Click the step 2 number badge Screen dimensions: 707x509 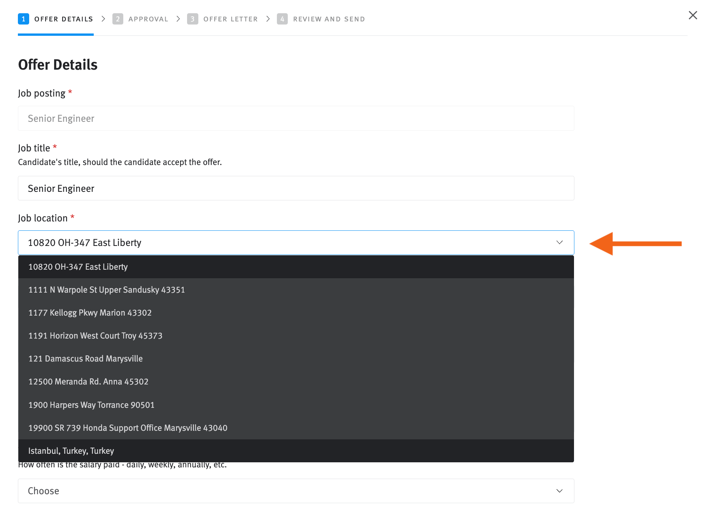(x=118, y=19)
